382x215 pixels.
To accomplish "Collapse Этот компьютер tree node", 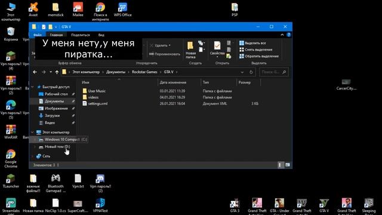I will [x=32, y=132].
